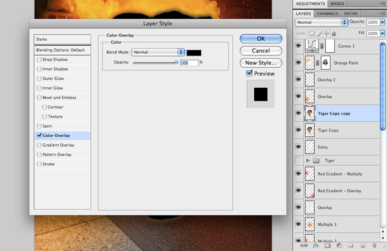Image resolution: width=387 pixels, height=251 pixels.
Task: Click delete layer trash icon
Action: point(374,246)
